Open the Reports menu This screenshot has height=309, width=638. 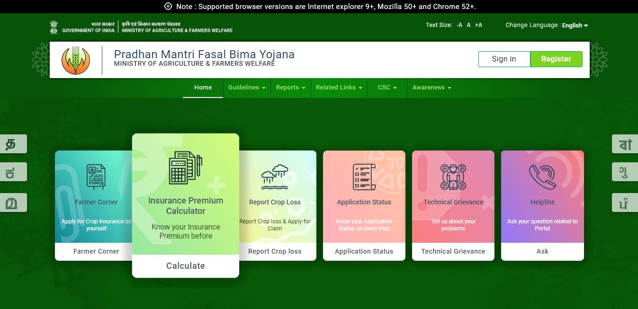(290, 88)
